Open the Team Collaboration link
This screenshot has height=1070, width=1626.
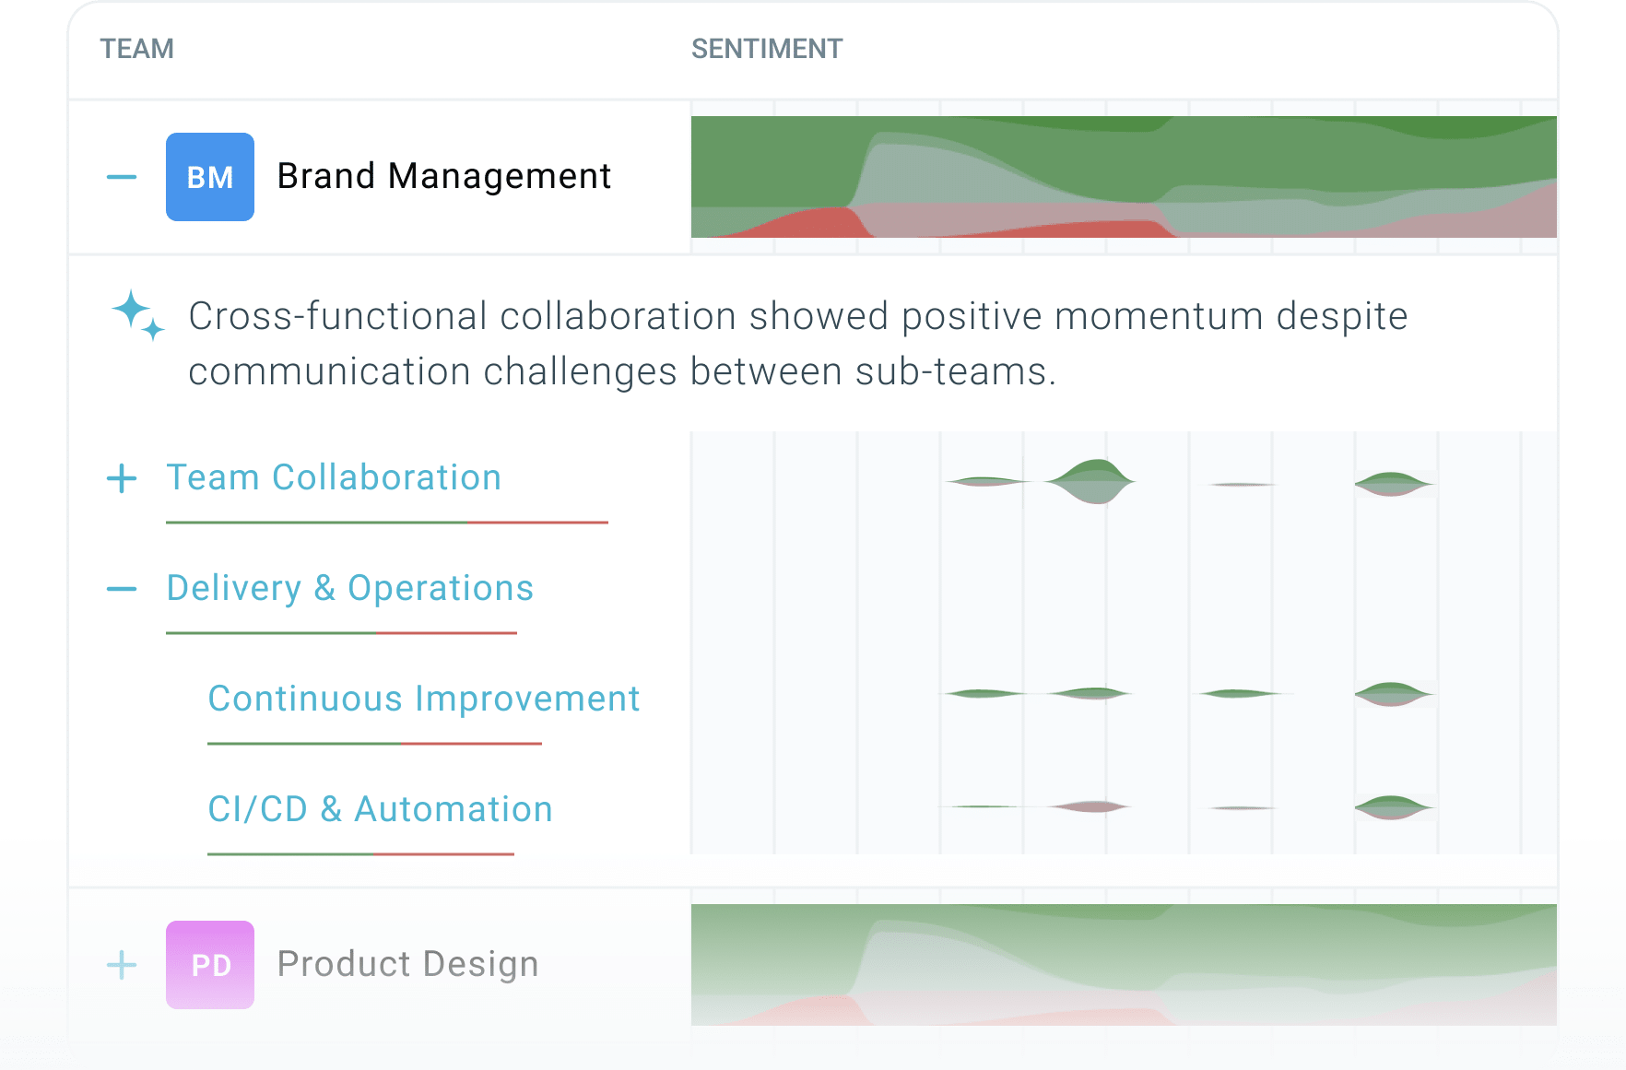[334, 477]
